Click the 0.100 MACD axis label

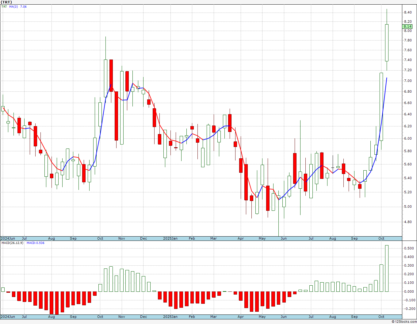pos(408,283)
